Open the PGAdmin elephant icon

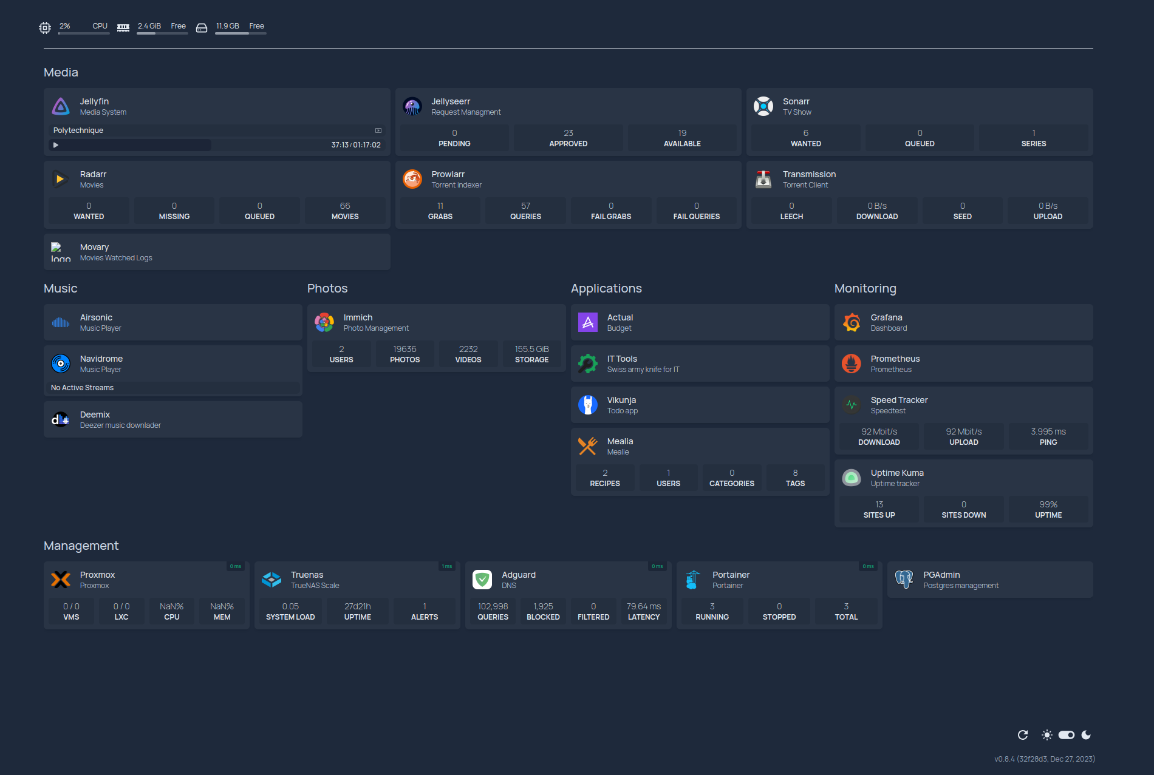tap(904, 580)
